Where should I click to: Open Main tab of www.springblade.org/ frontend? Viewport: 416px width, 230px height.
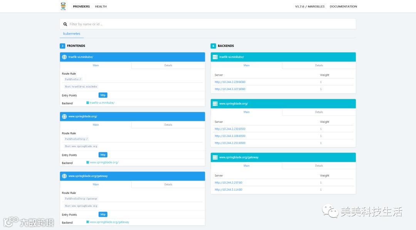[x=96, y=125]
